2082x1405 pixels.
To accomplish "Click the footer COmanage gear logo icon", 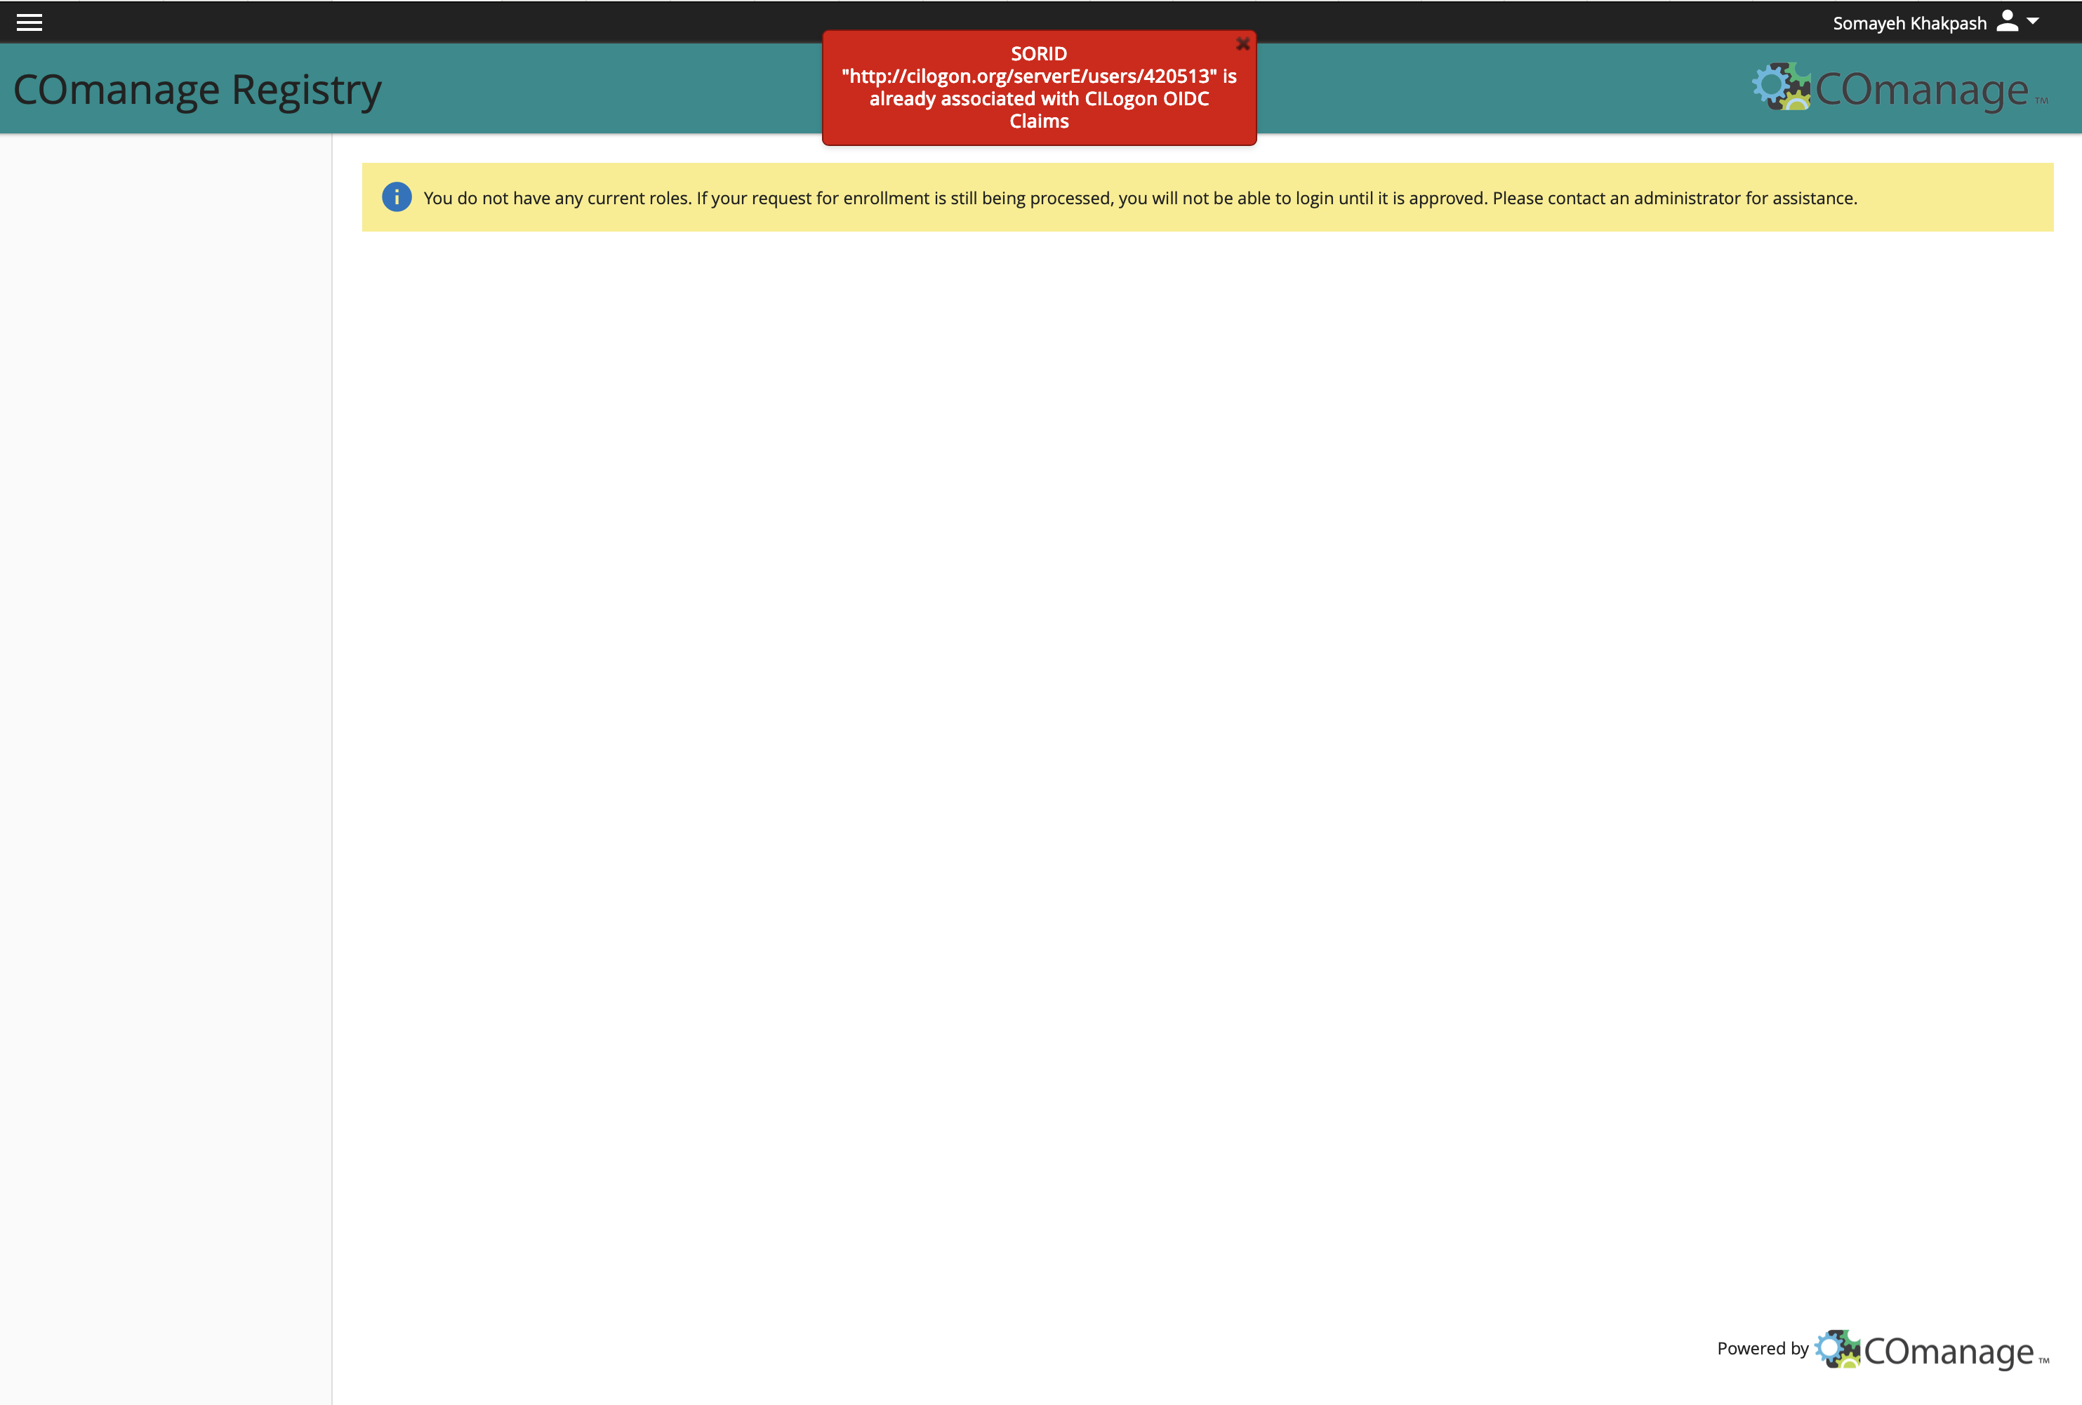I will click(x=1838, y=1349).
